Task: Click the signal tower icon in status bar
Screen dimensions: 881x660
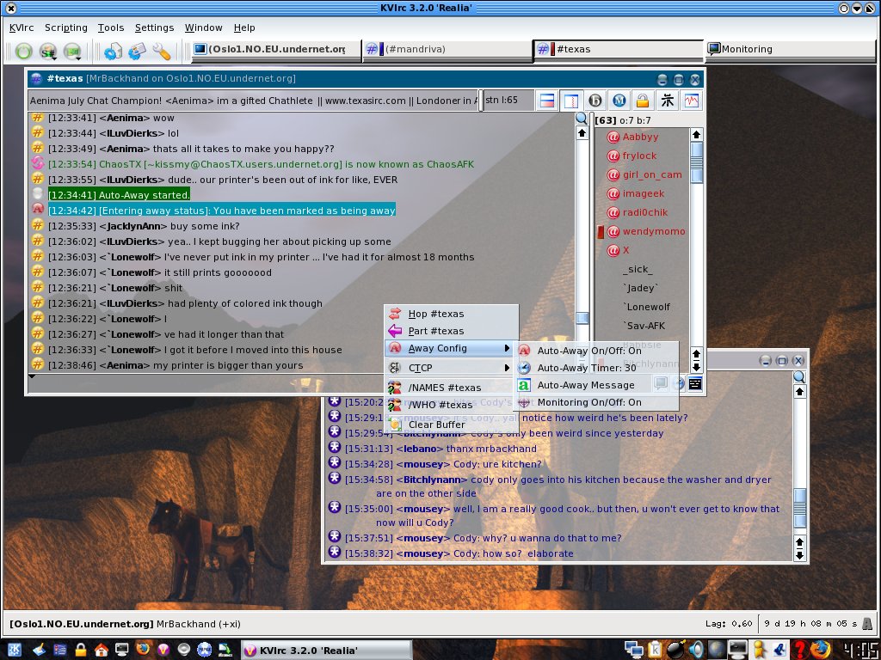Action: coord(867,624)
